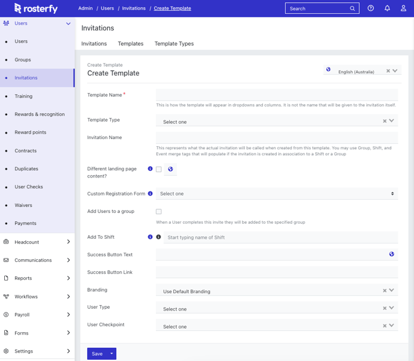This screenshot has width=414, height=361.
Task: Open the User Type dropdown
Action: [x=392, y=307]
